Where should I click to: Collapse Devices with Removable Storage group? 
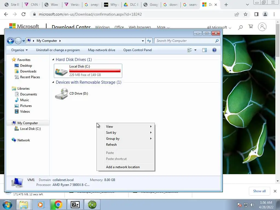[x=53, y=82]
